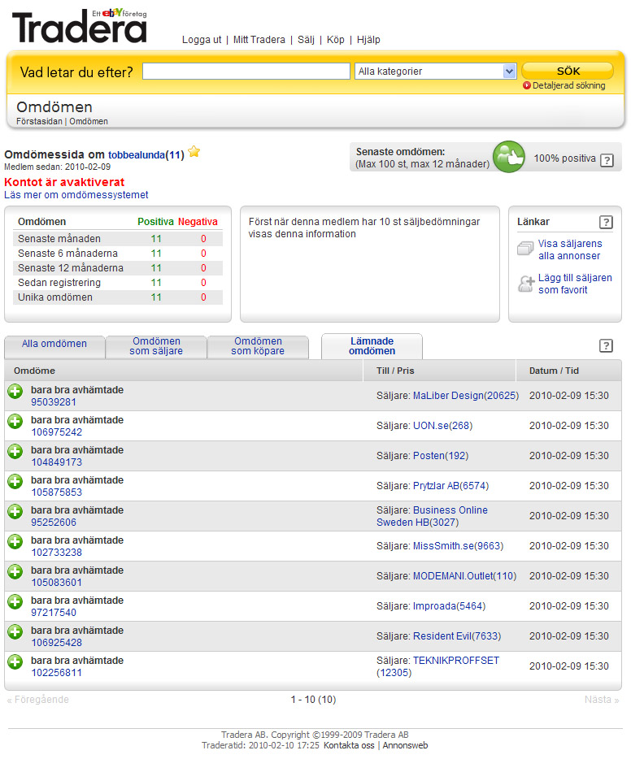Switch to Omdömen som köpare tab

[258, 346]
